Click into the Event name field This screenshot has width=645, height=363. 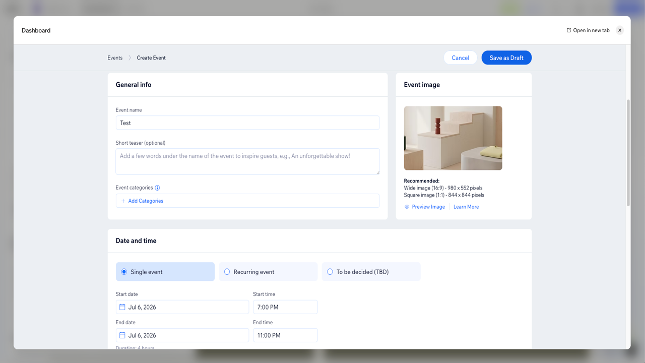coord(247,123)
